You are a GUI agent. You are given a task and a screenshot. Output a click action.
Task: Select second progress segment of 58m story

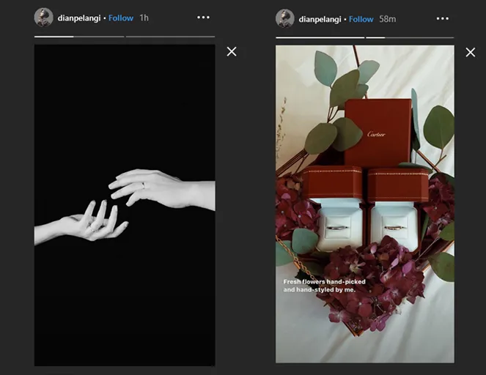click(410, 37)
